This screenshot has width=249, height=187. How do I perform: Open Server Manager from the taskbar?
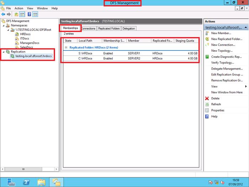pyautogui.click(x=11, y=182)
